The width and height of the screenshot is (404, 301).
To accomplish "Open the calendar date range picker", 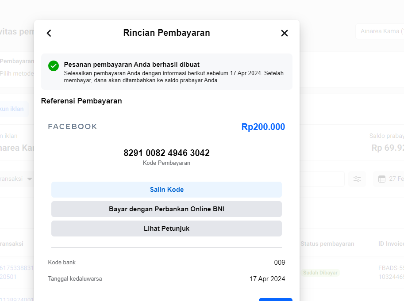I will coord(389,179).
